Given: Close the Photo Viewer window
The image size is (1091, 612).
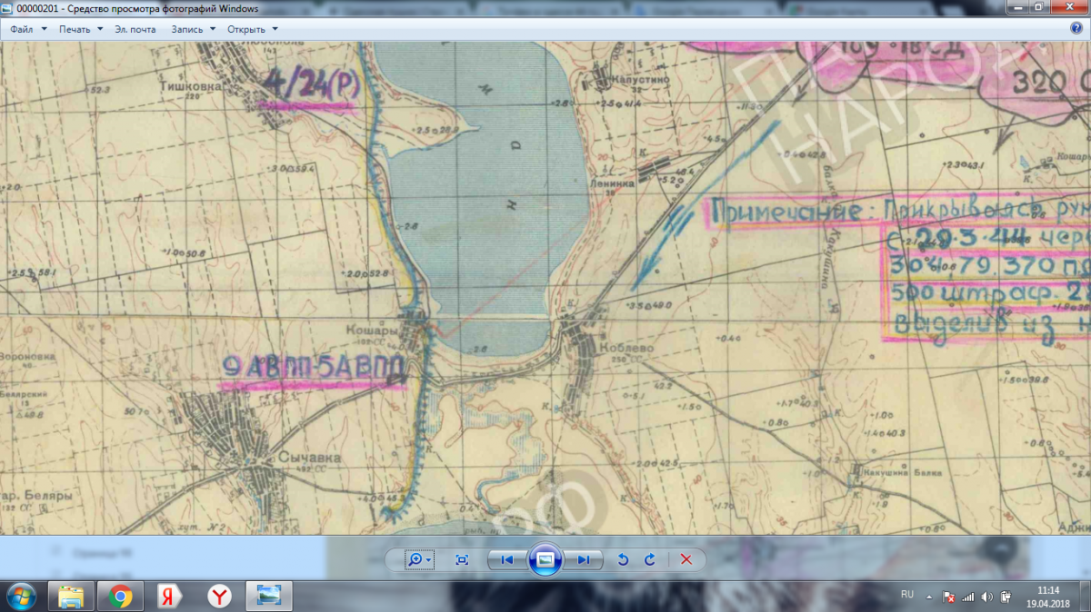Looking at the screenshot, I should 1069,7.
